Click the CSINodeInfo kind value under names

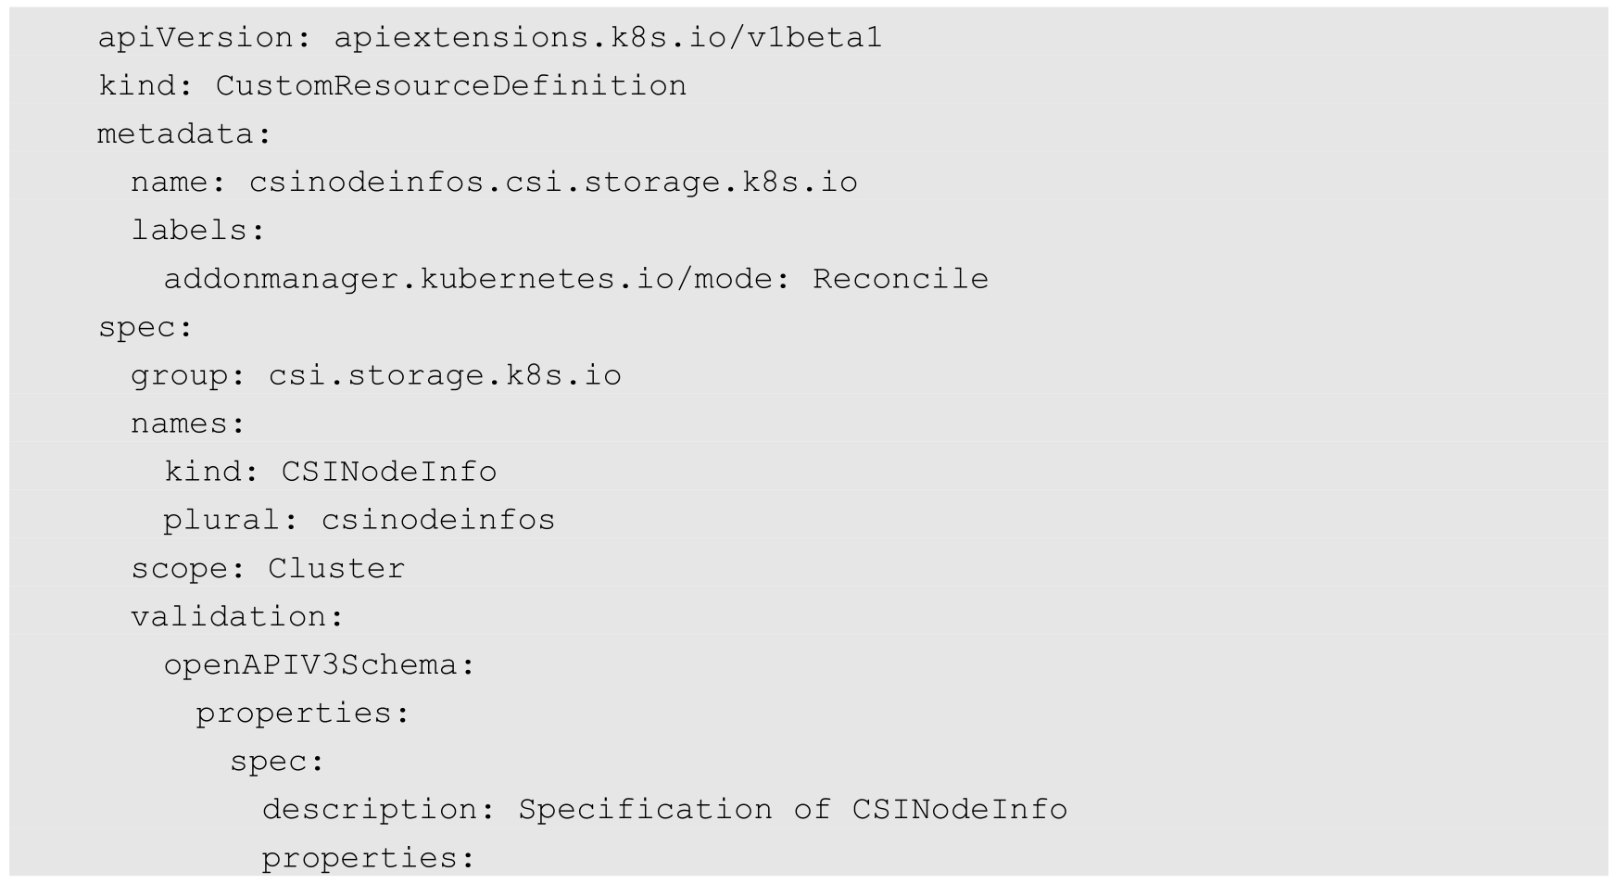389,472
